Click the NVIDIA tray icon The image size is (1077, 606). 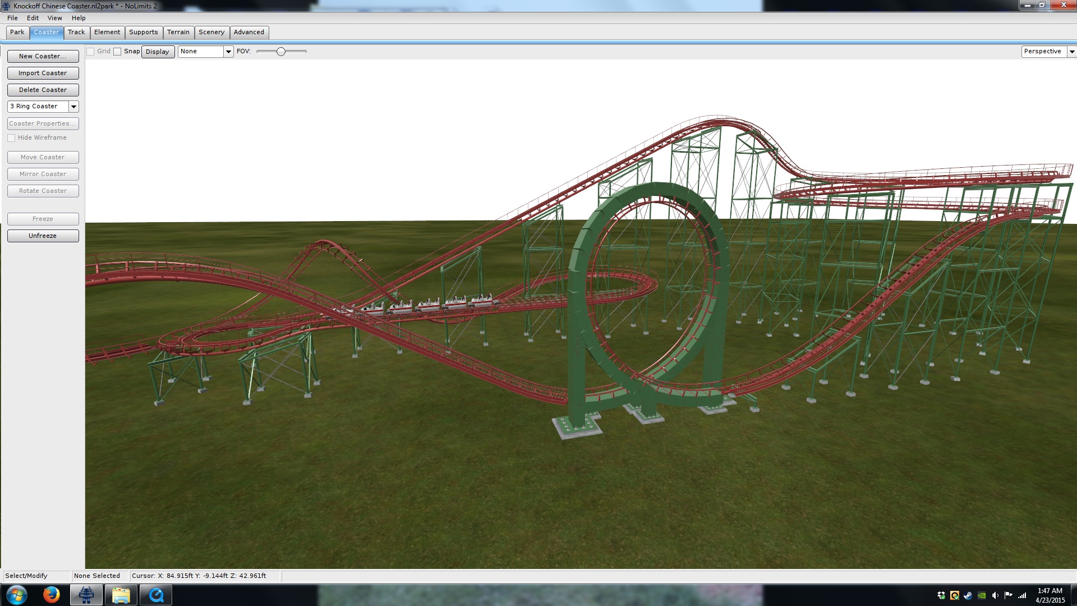982,595
